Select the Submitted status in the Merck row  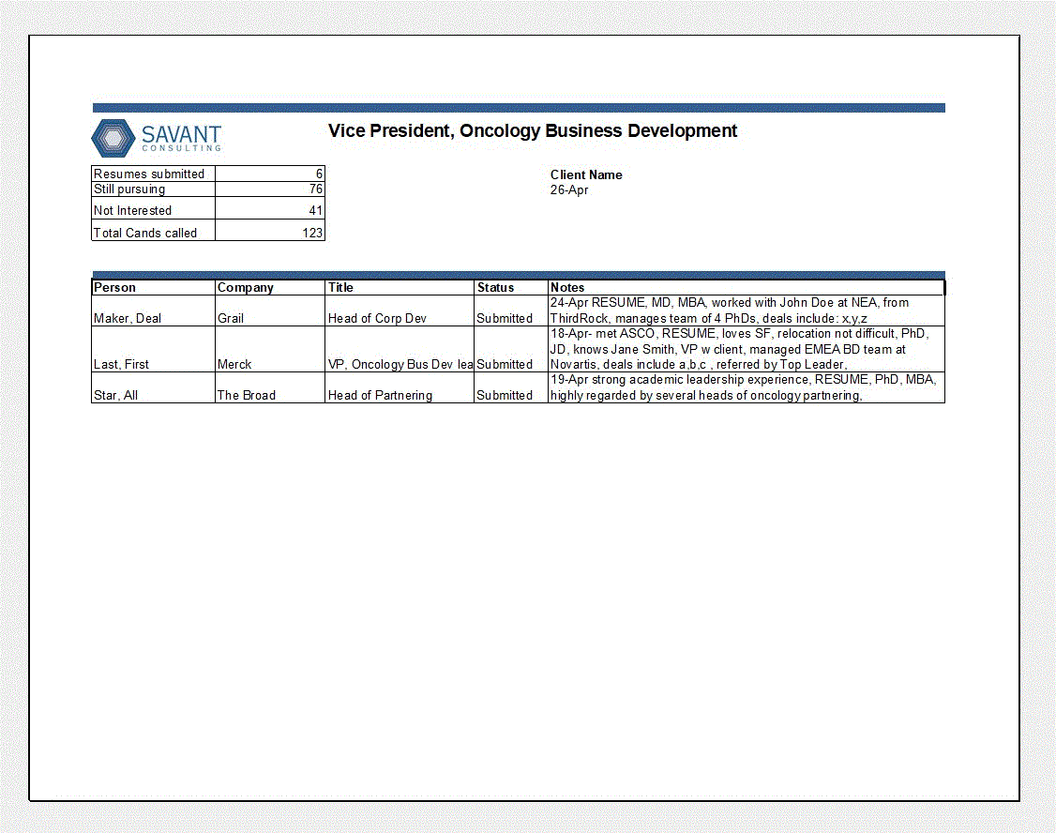point(511,349)
